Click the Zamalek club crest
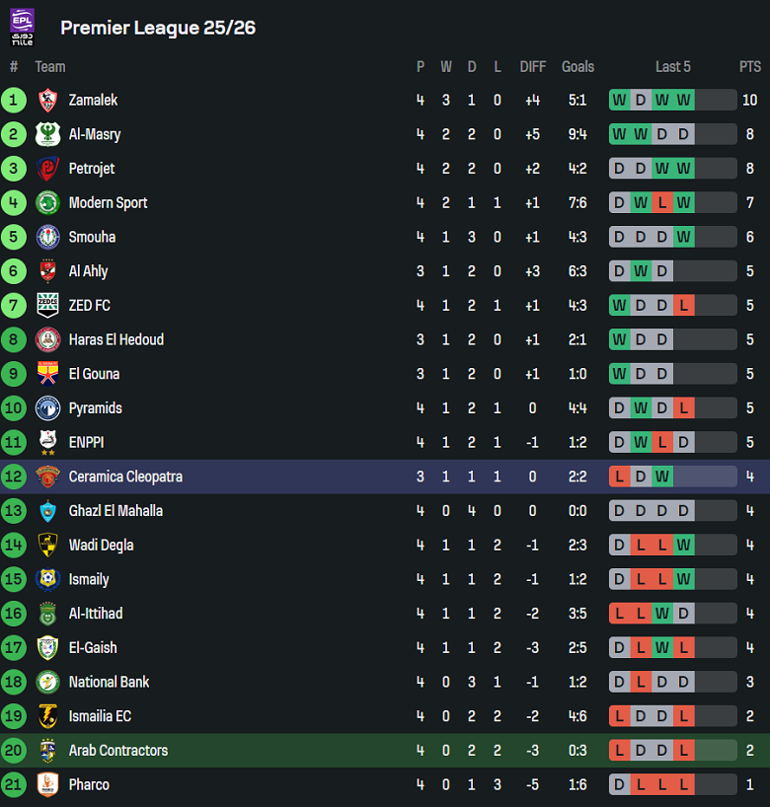Viewport: 770px width, 807px height. (x=47, y=100)
